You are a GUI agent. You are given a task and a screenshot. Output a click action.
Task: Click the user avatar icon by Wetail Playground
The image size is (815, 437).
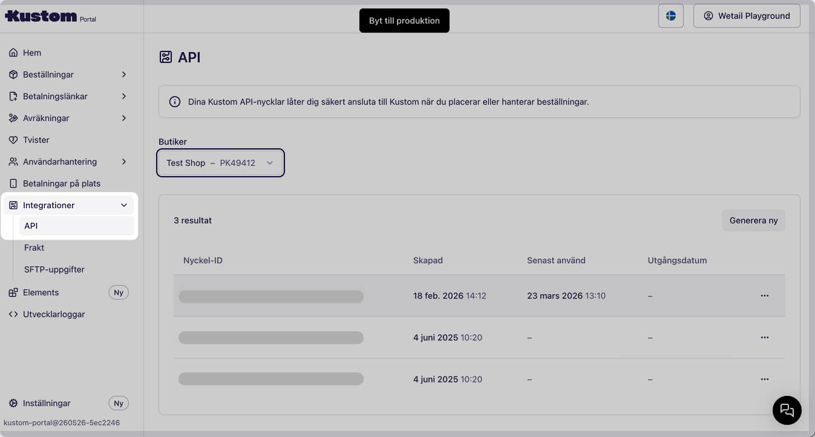(x=709, y=16)
